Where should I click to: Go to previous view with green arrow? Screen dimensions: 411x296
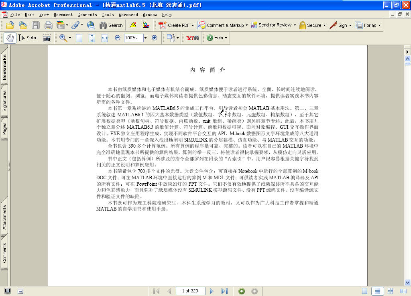point(242,291)
